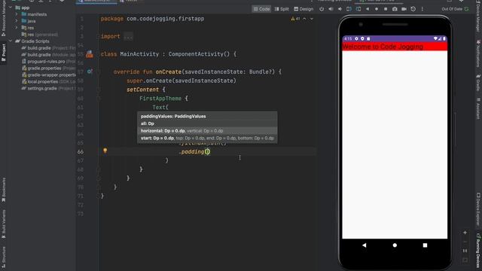Go to next highlighted problem arrow

tap(311, 19)
